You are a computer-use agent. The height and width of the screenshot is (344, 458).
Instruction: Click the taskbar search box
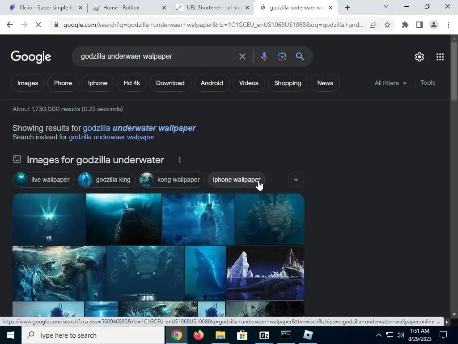pos(93,335)
